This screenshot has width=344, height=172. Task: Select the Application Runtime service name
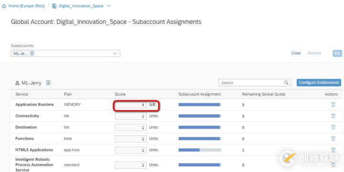[x=34, y=105]
